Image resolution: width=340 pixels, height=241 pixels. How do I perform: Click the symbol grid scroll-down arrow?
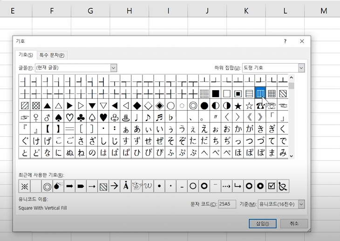[291, 156]
